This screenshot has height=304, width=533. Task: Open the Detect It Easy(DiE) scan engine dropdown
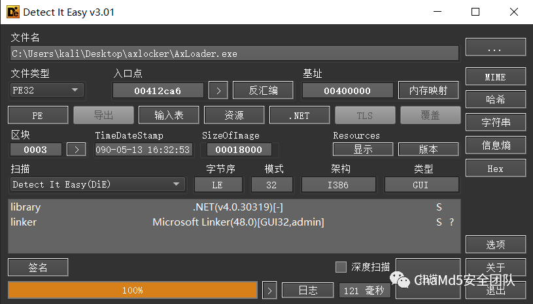pyautogui.click(x=97, y=184)
